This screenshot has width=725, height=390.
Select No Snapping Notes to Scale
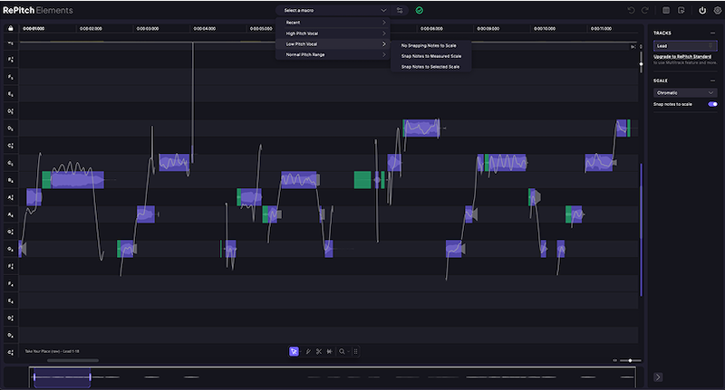point(428,44)
